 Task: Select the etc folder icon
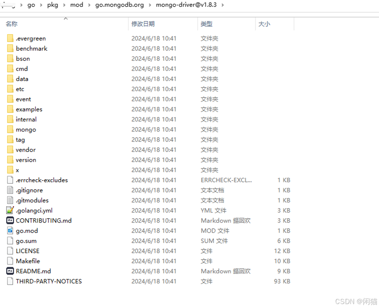coord(10,89)
